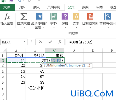Switch to the View (视图) tab
Viewport: 116px width, 100px height.
pyautogui.click(x=113, y=7)
